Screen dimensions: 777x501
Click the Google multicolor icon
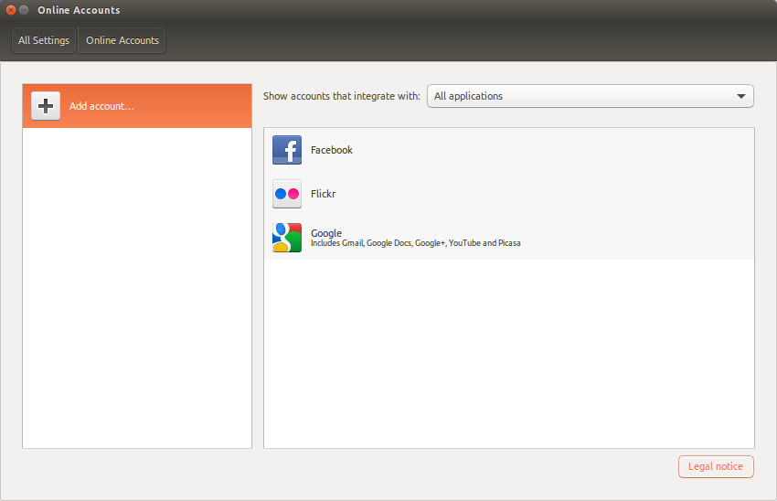point(287,238)
